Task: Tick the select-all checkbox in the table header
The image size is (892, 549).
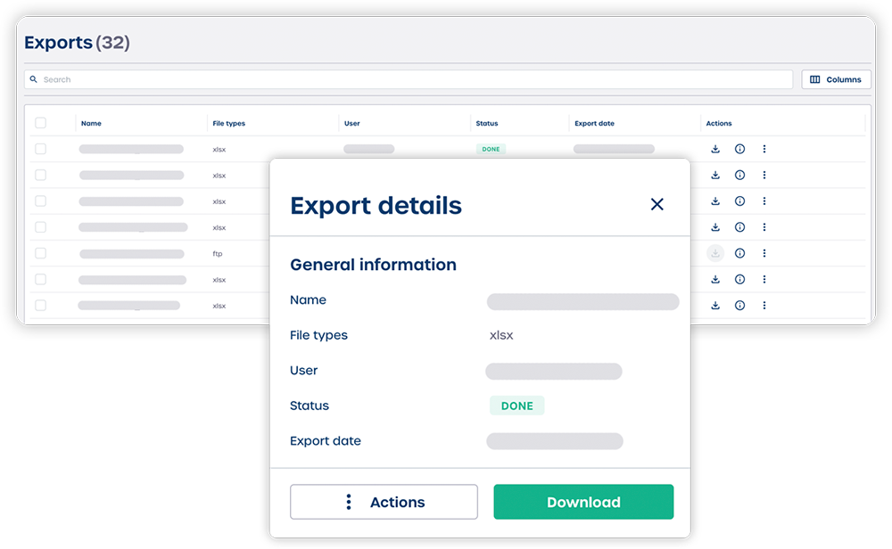Action: pyautogui.click(x=40, y=123)
